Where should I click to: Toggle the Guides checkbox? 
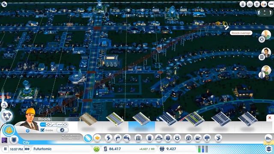coord(42,130)
